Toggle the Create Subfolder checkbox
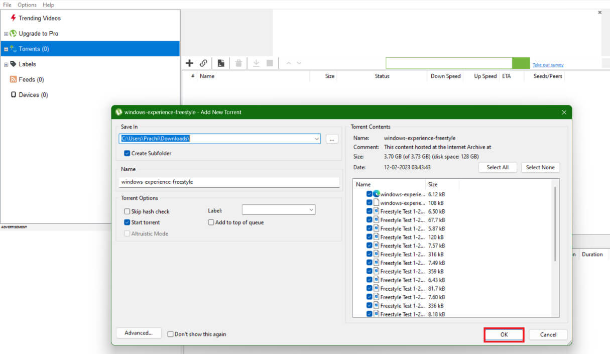 tap(127, 153)
